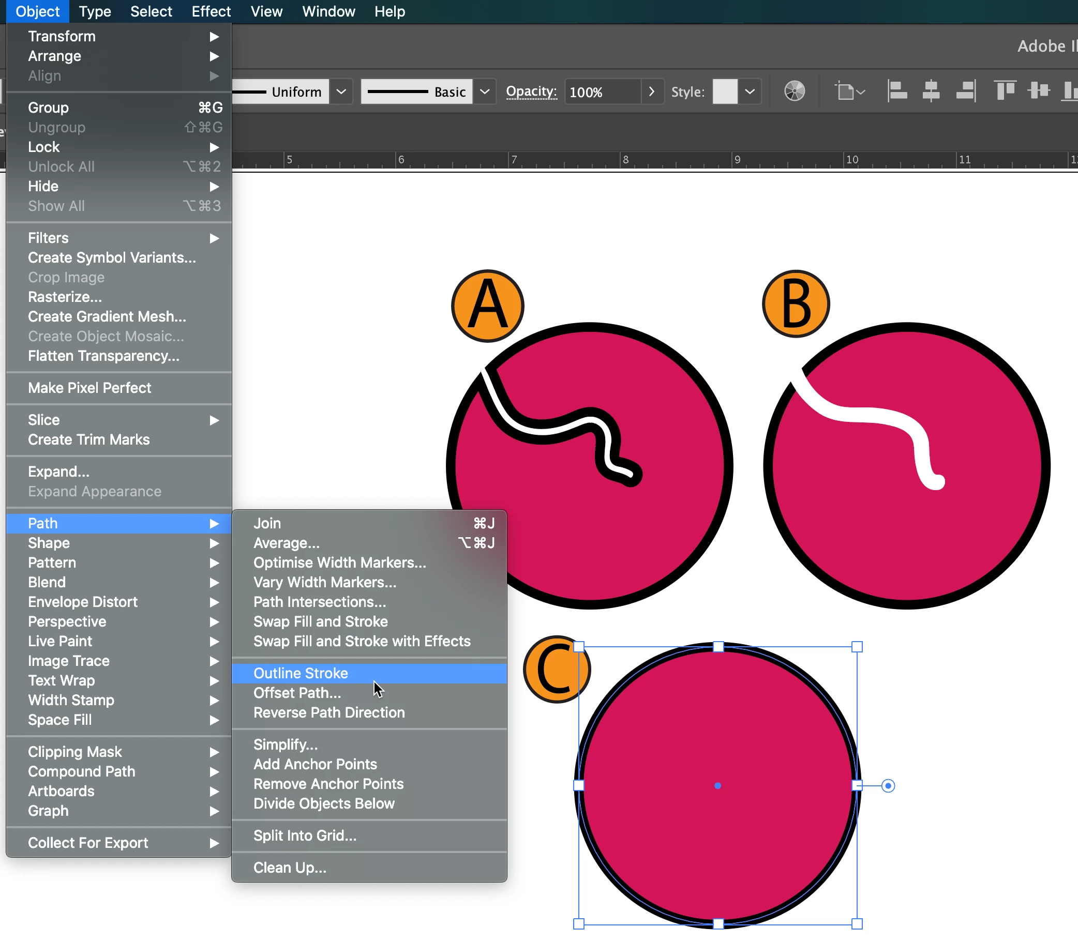Click the Horizontal Align Left icon
This screenshot has width=1078, height=943.
[x=897, y=91]
